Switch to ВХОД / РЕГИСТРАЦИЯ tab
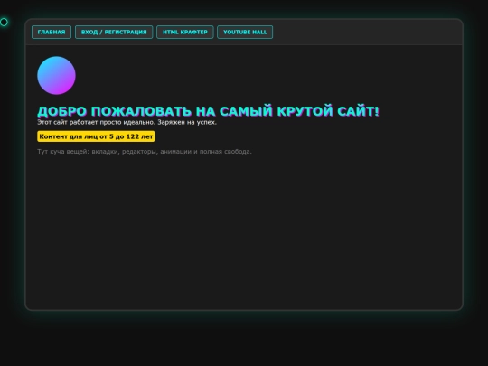This screenshot has width=488, height=366. point(114,32)
